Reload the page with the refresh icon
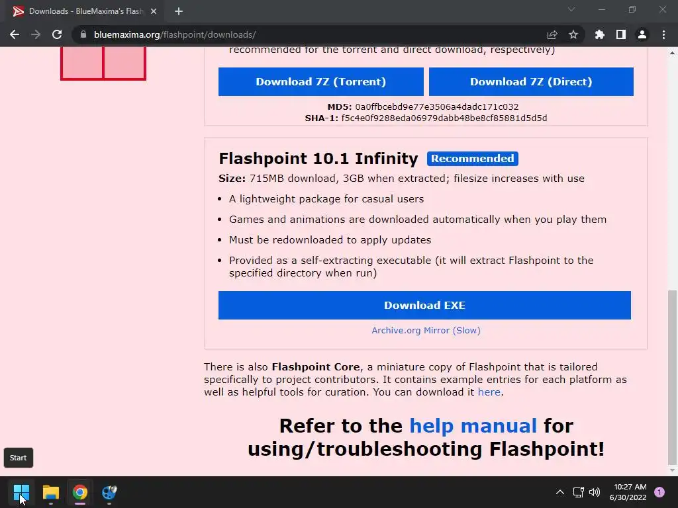Image resolution: width=678 pixels, height=508 pixels. pos(57,34)
